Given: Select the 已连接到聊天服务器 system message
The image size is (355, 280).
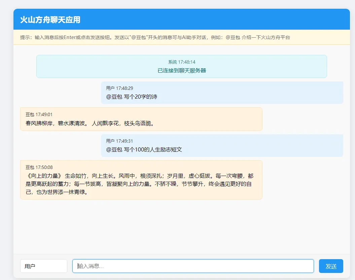Looking at the screenshot, I should point(182,71).
